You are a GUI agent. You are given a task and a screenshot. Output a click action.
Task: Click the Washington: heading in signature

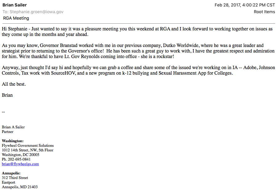(x=13, y=141)
